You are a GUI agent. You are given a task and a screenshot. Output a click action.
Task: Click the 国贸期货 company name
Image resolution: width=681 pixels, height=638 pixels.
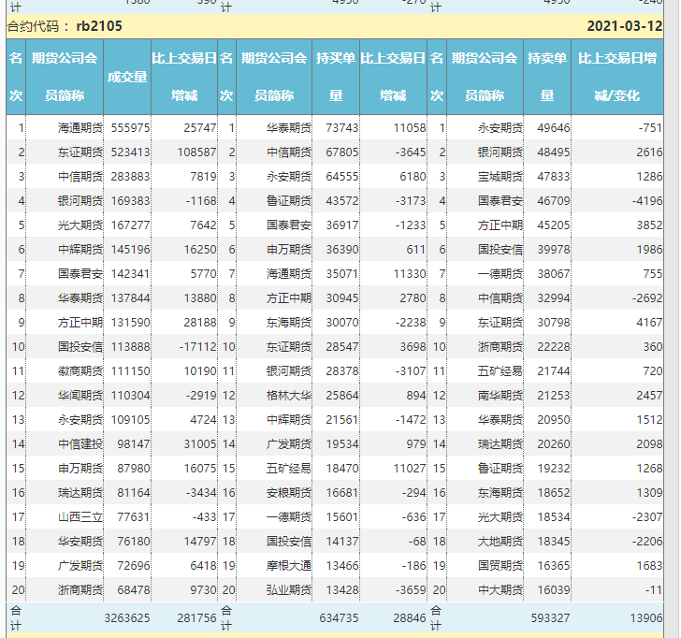[500, 565]
